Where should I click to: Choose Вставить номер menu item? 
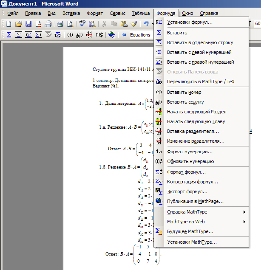click(x=202, y=92)
